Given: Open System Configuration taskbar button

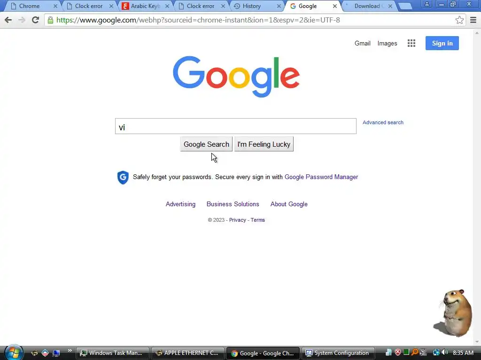Looking at the screenshot, I should [338, 353].
